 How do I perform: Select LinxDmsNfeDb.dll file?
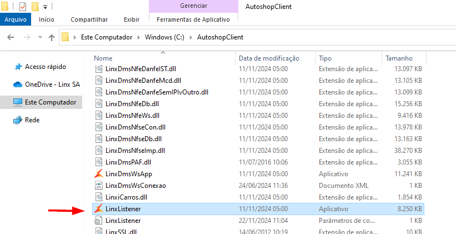[132, 103]
